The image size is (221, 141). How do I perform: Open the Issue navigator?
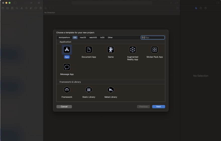pos(22,8)
